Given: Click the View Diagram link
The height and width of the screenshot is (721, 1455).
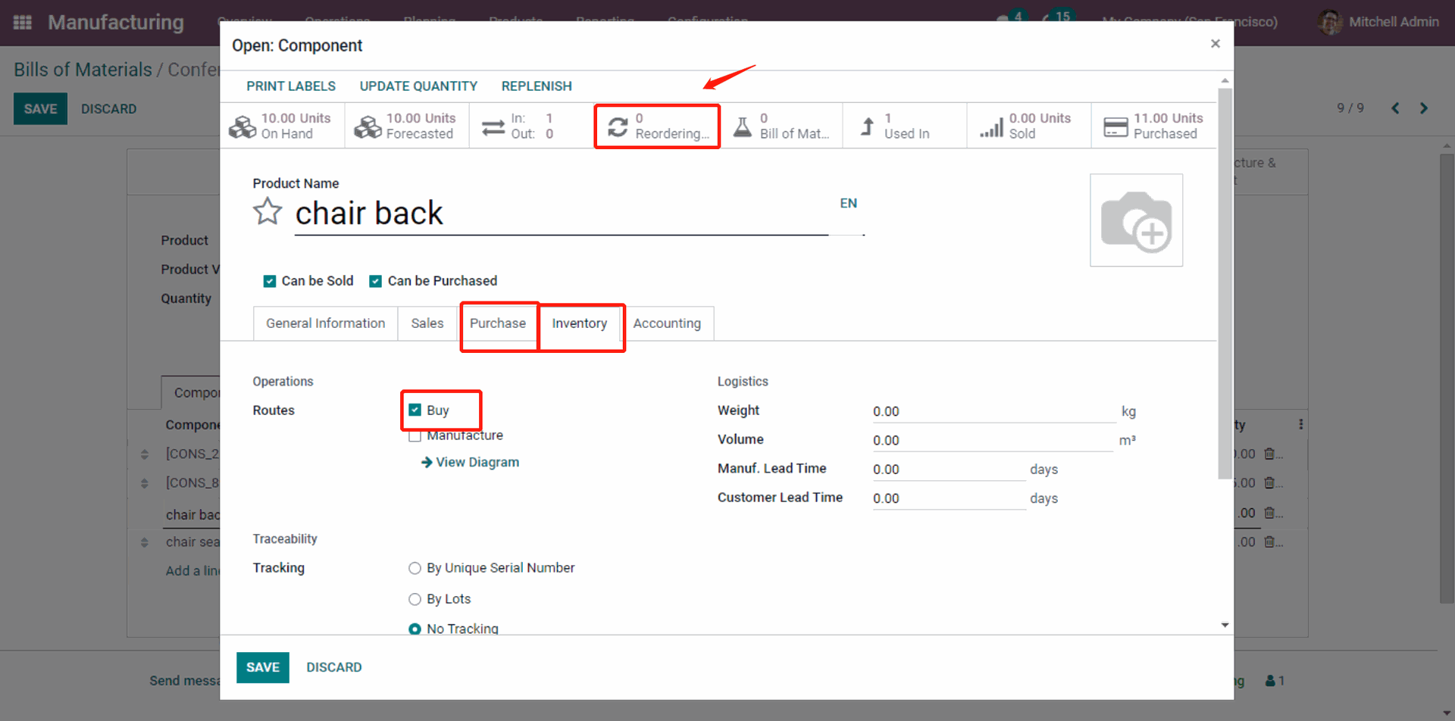Looking at the screenshot, I should click(477, 462).
